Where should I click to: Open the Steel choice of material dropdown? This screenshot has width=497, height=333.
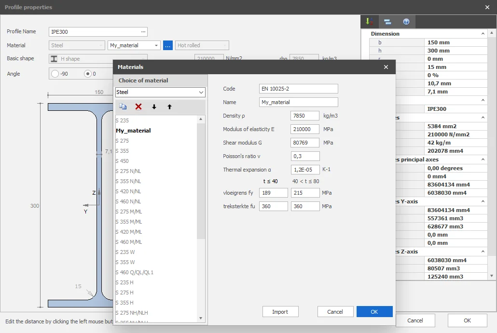[x=160, y=92]
